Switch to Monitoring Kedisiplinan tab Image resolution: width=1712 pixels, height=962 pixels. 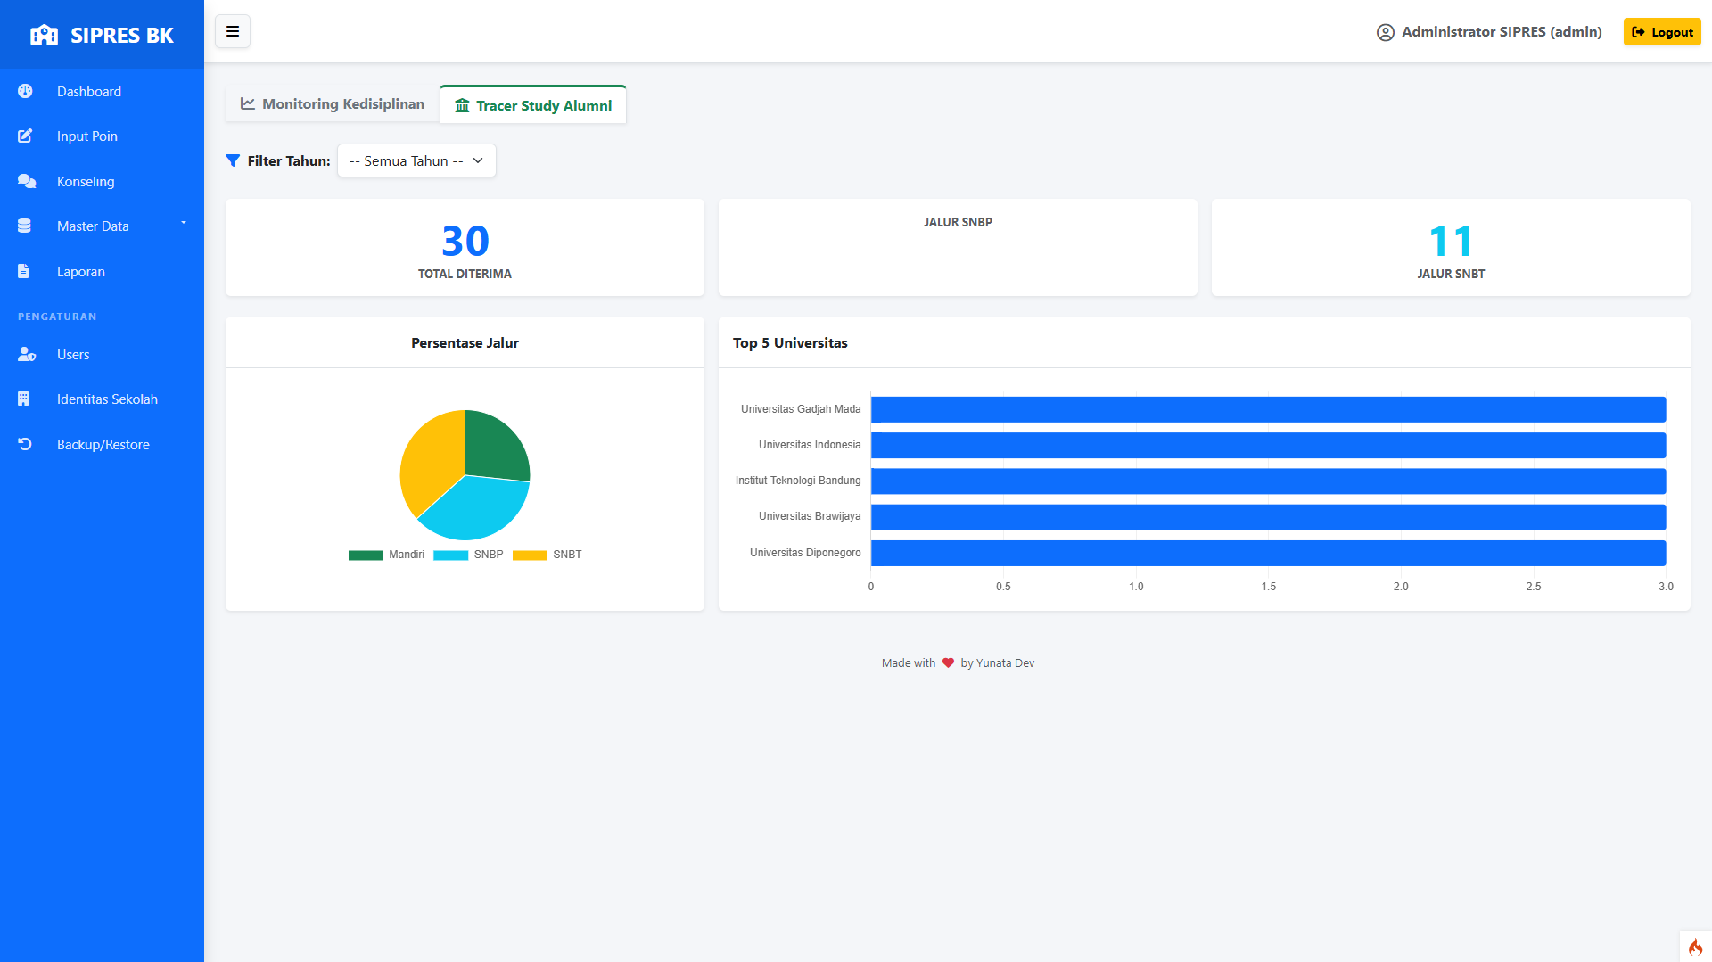[x=333, y=104]
